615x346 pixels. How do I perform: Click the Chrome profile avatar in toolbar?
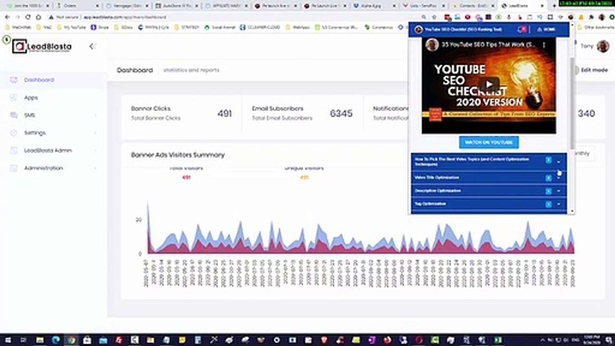(x=602, y=17)
